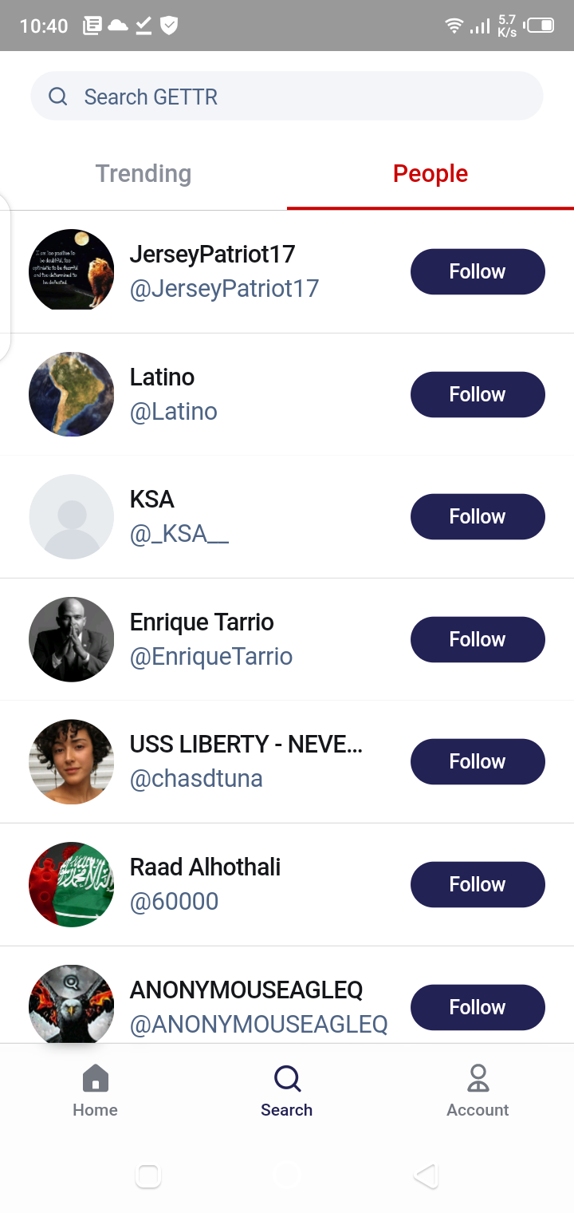The width and height of the screenshot is (574, 1213).
Task: Select the People tab
Action: pos(431,174)
